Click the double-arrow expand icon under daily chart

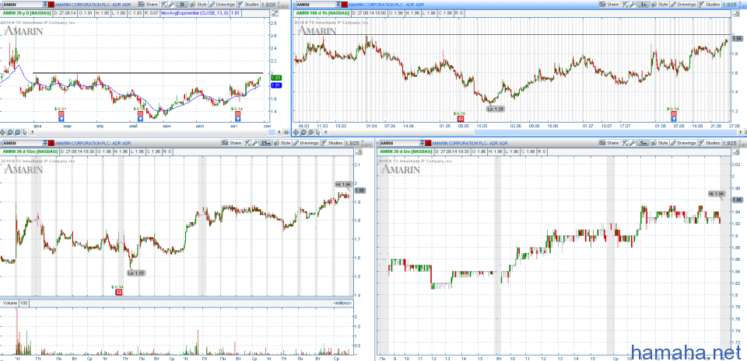coord(287,132)
